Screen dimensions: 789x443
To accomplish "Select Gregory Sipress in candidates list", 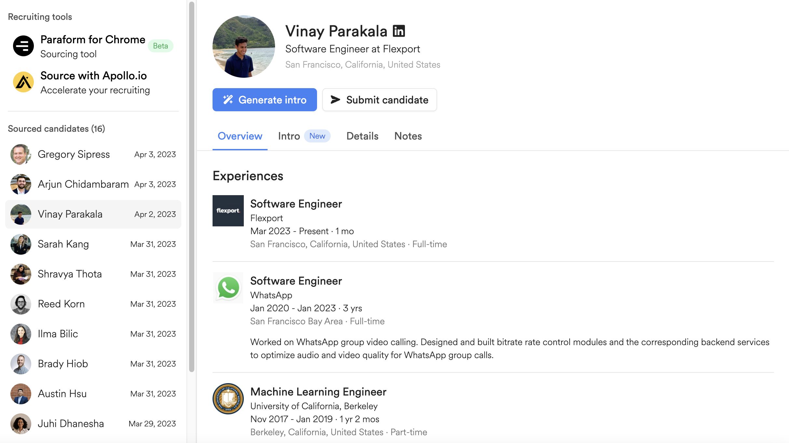I will click(93, 154).
